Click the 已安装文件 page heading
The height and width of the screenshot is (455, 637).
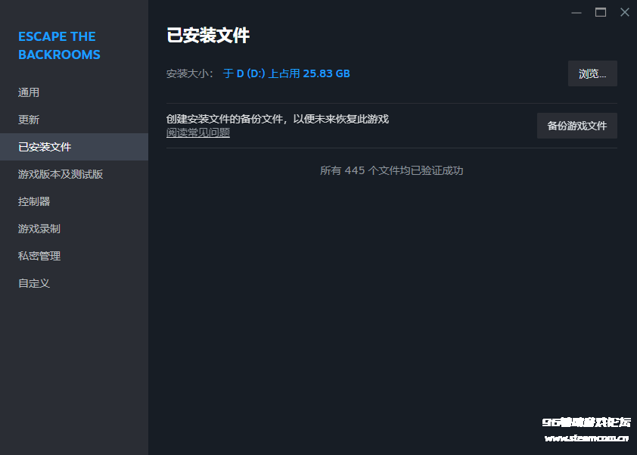208,36
